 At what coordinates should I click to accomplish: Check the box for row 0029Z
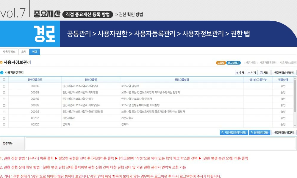coord(4,118)
